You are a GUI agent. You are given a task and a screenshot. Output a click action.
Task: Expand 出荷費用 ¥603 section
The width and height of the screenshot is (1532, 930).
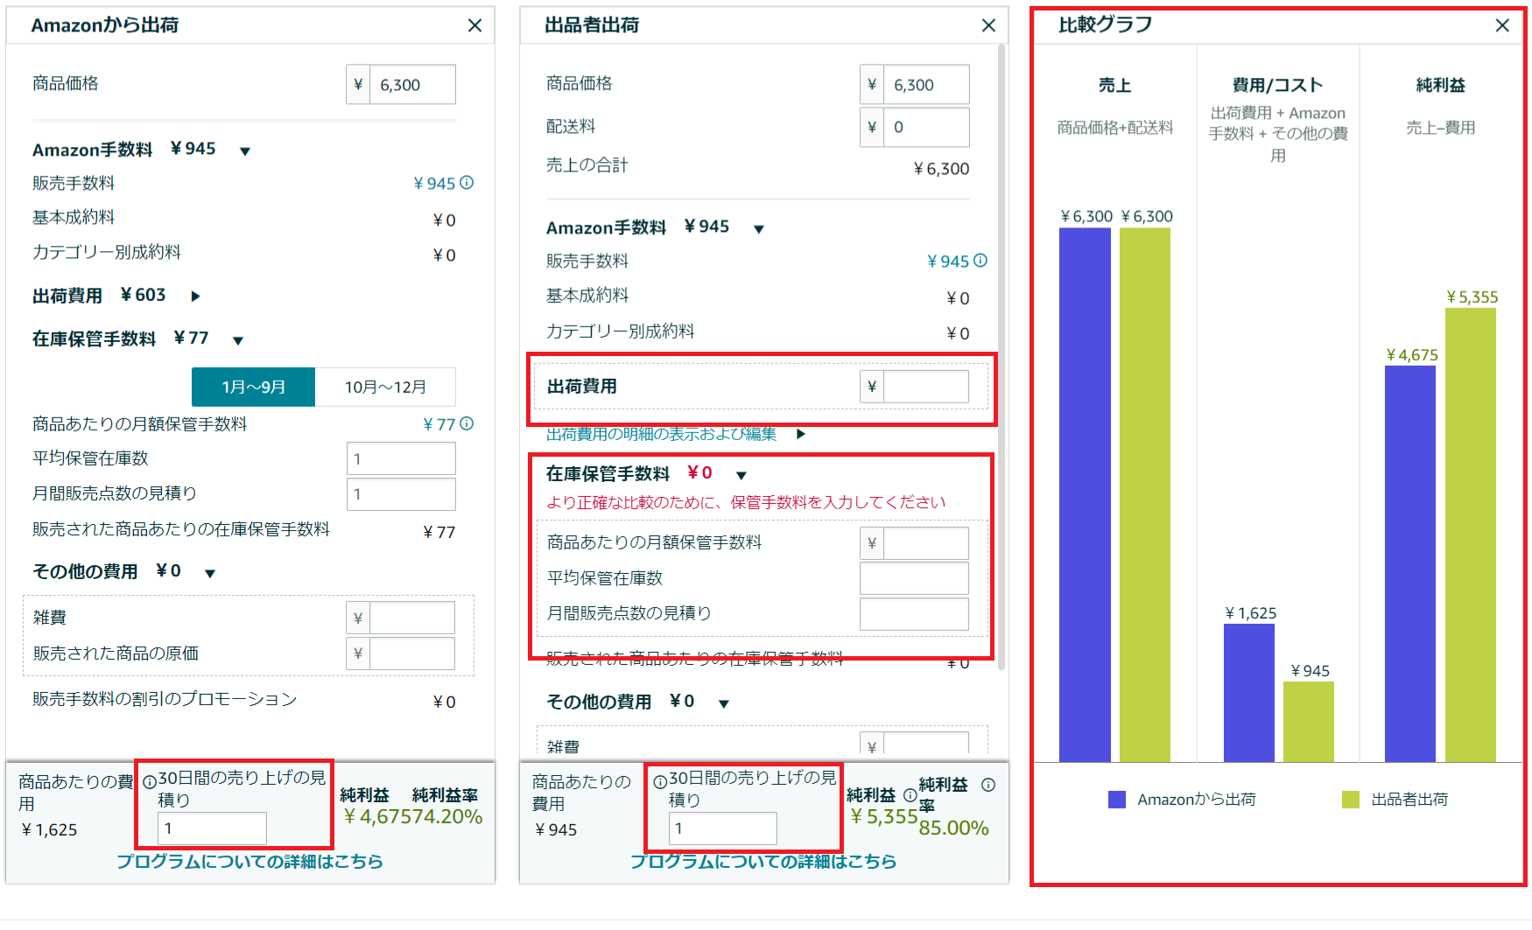(195, 297)
